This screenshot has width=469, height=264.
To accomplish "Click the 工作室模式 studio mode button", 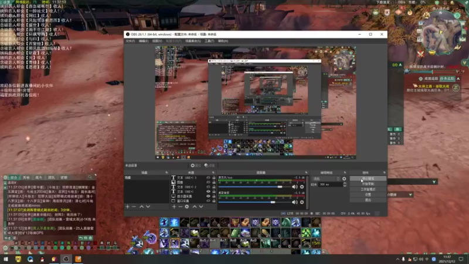I will (368, 189).
